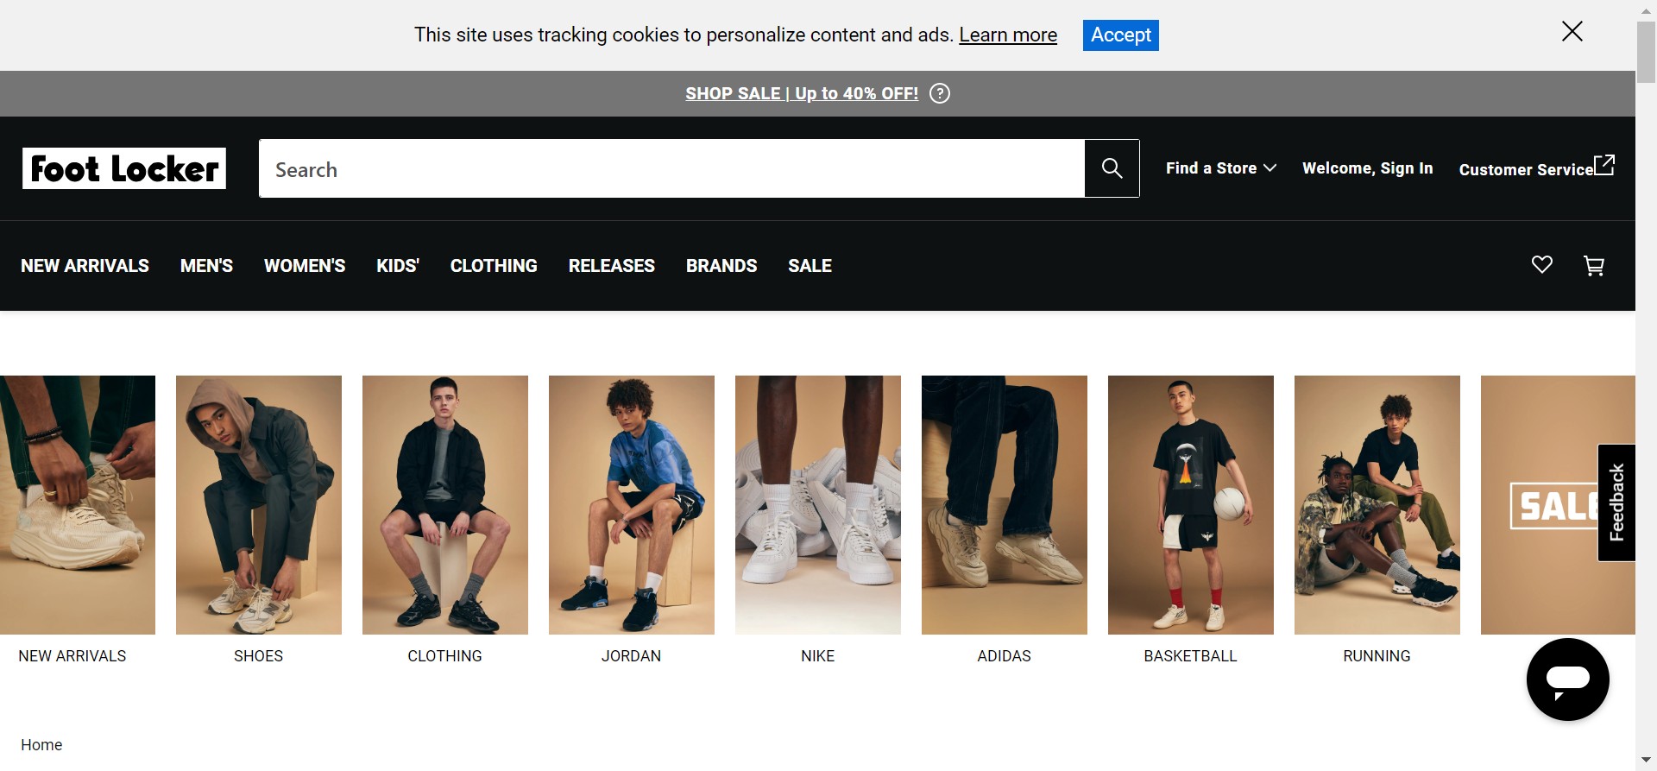The image size is (1657, 771).
Task: Select the Jordan category thumbnail
Action: pos(632,505)
